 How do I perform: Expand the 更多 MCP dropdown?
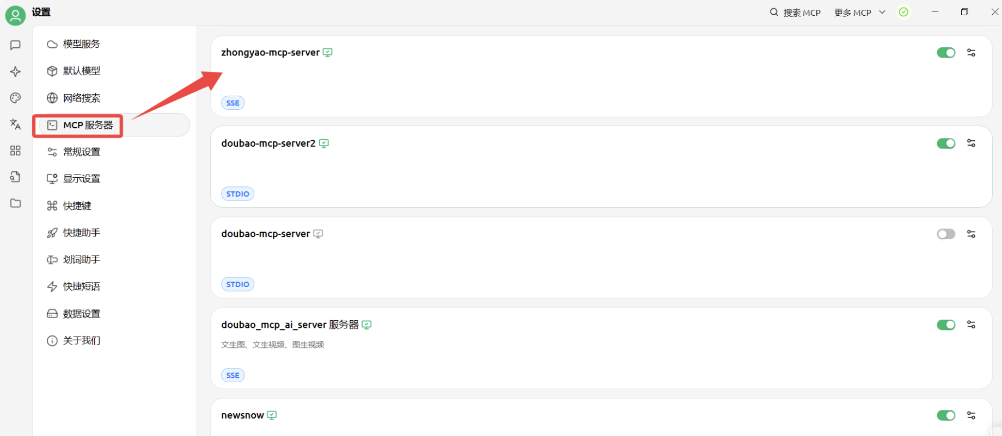point(859,13)
